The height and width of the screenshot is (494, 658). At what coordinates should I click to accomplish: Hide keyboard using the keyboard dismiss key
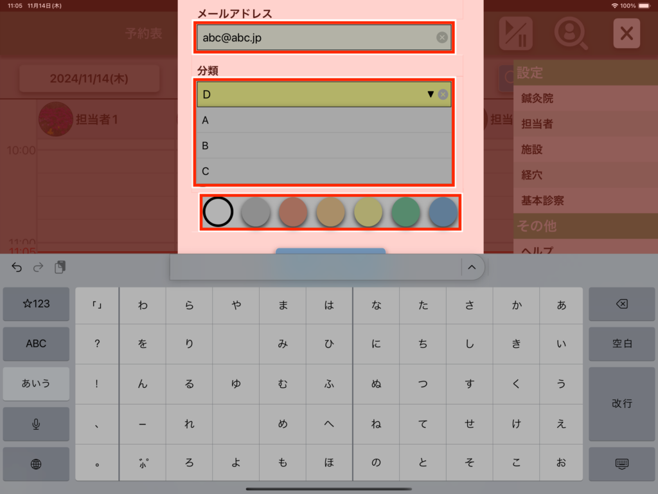pyautogui.click(x=622, y=464)
